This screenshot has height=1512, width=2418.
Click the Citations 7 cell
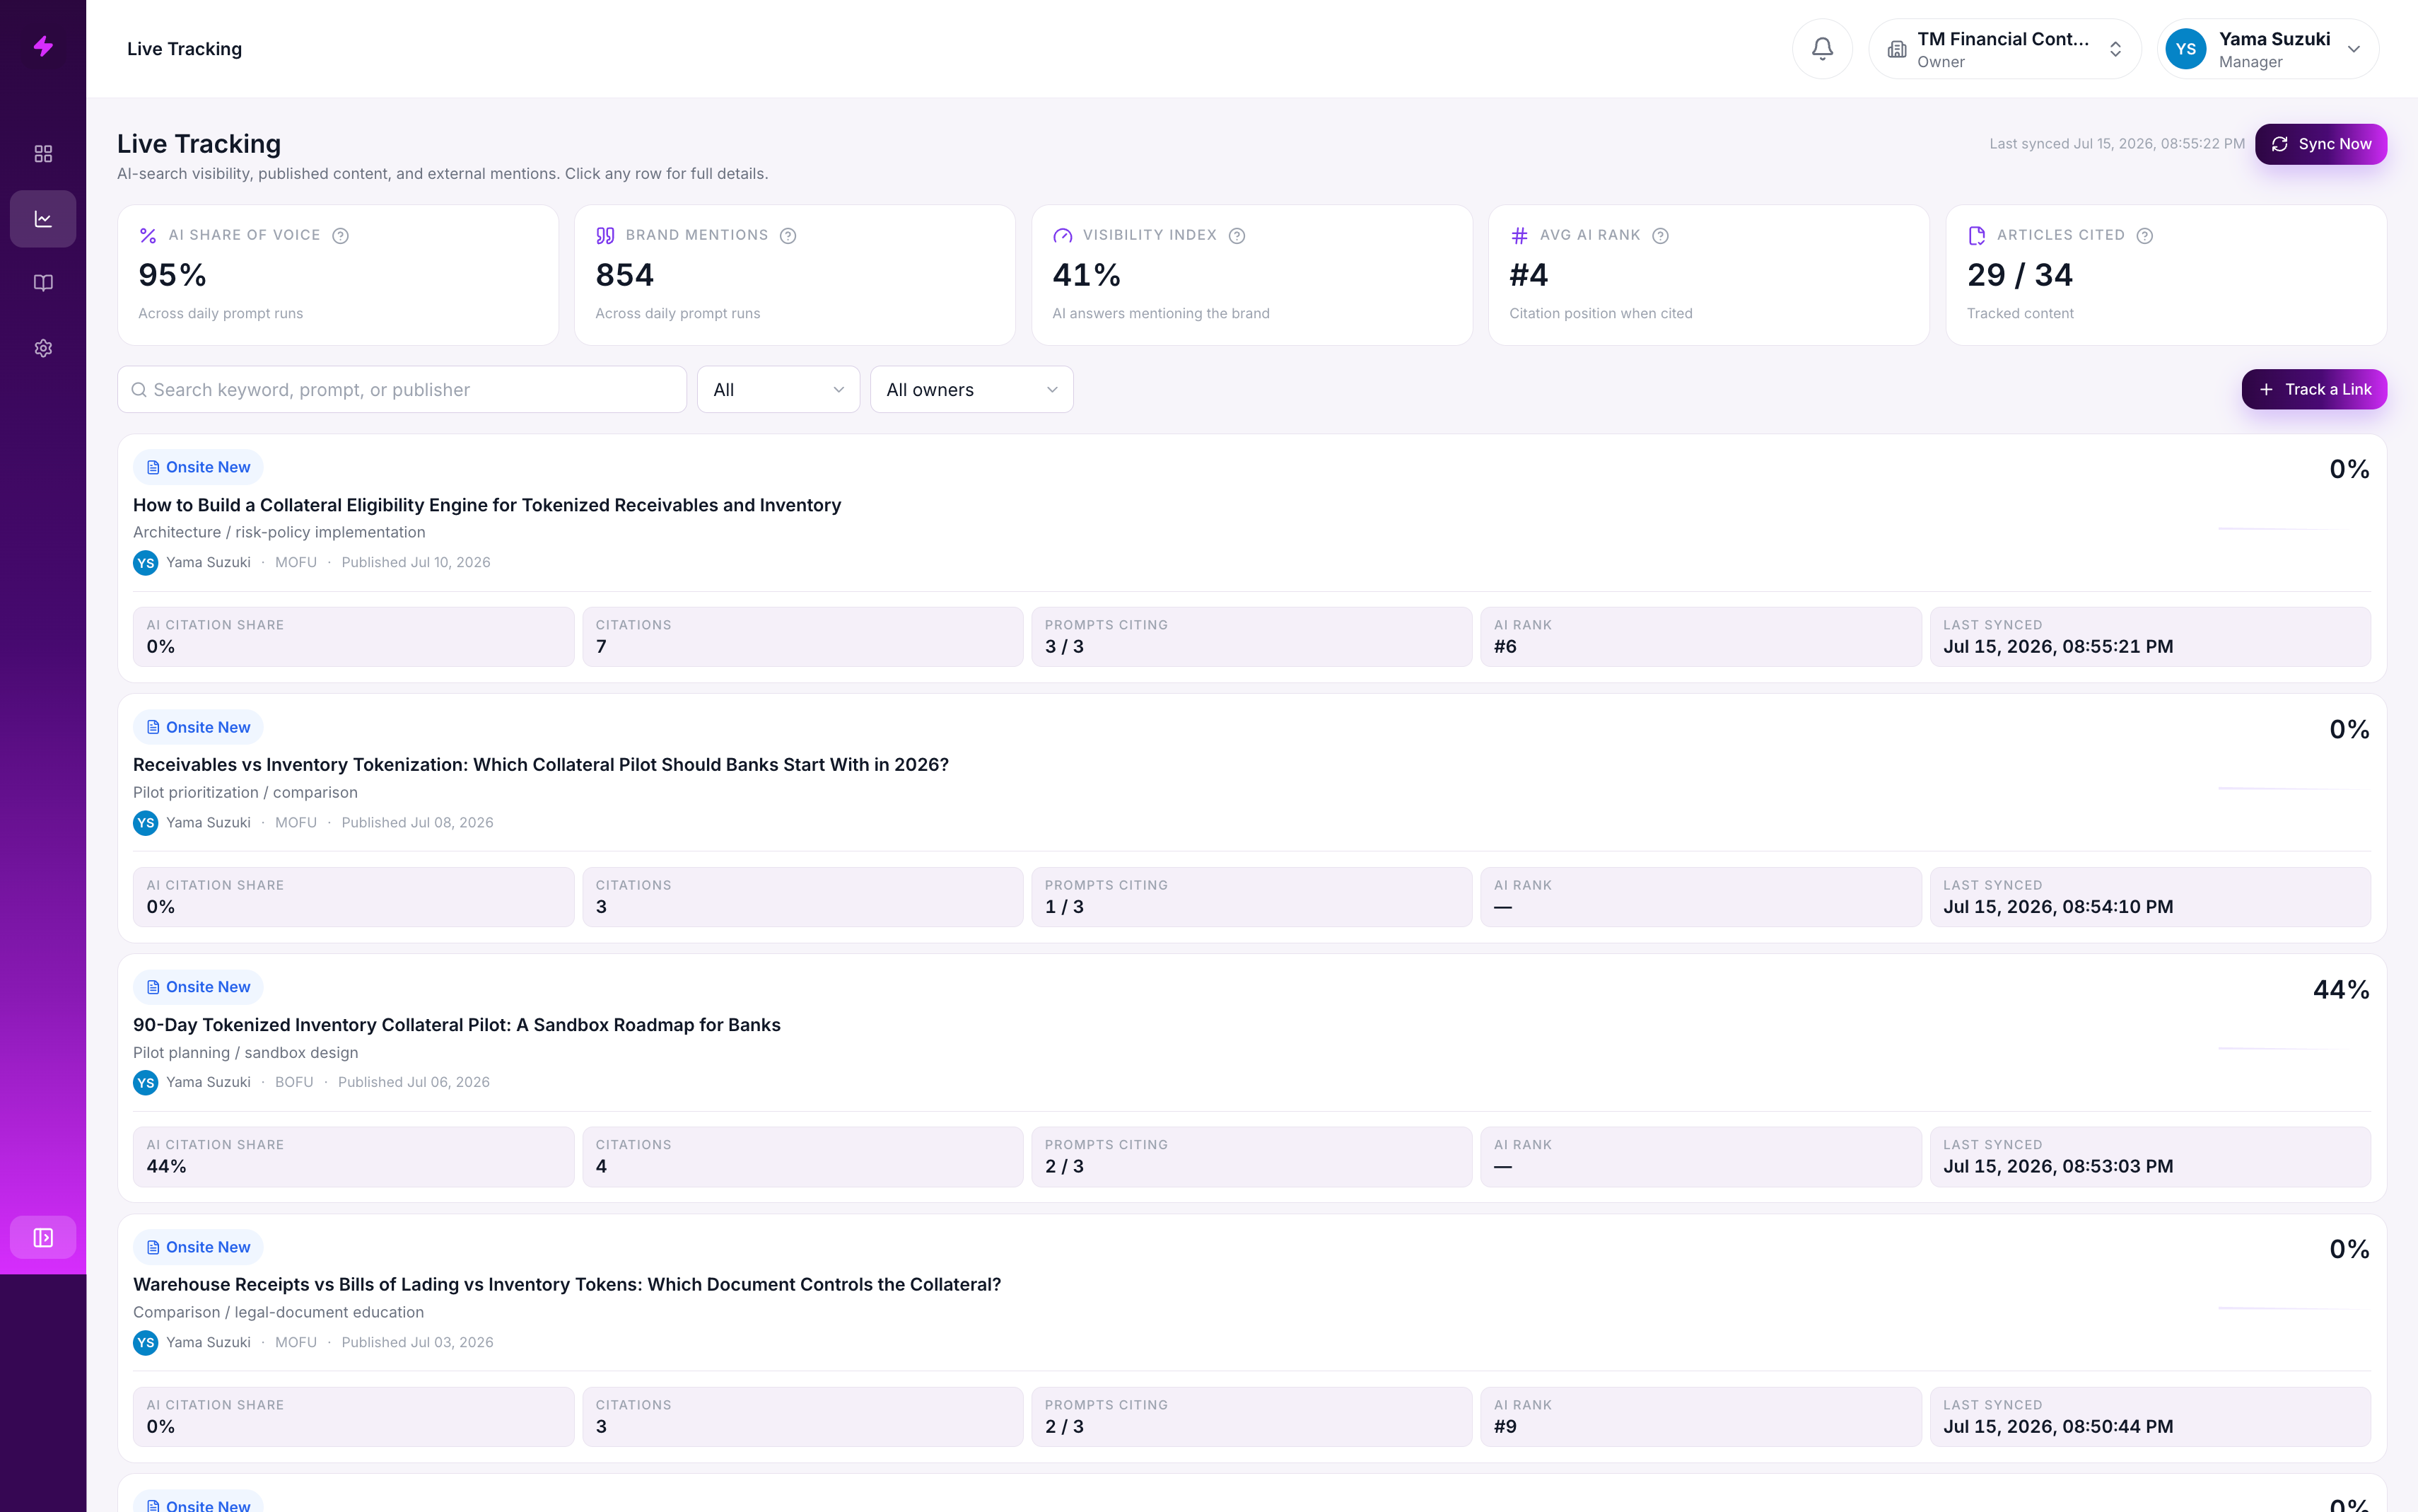[x=802, y=637]
